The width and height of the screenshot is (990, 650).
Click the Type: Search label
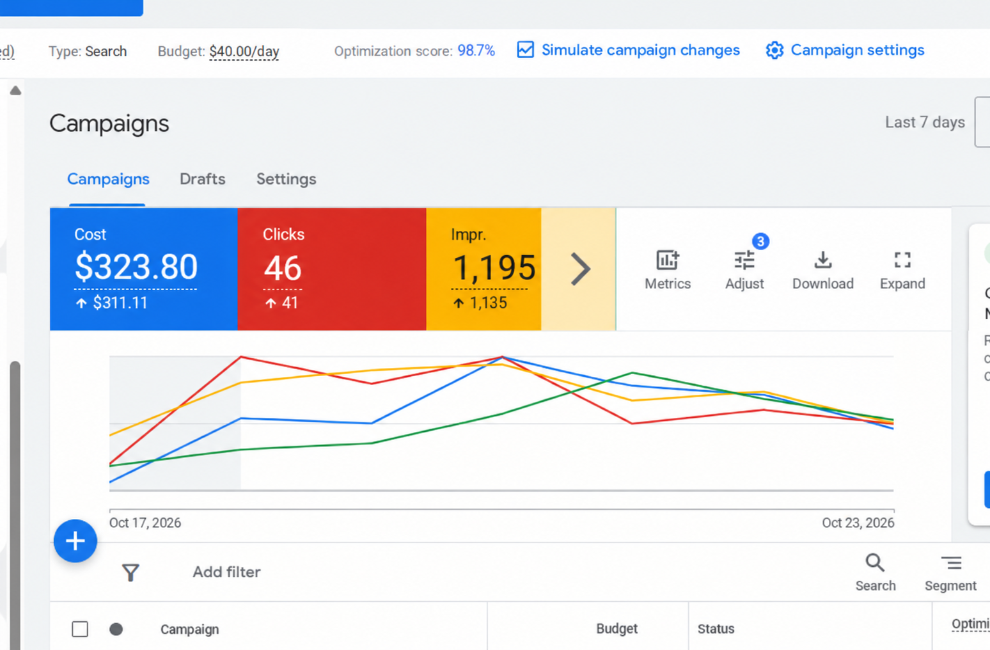[88, 51]
